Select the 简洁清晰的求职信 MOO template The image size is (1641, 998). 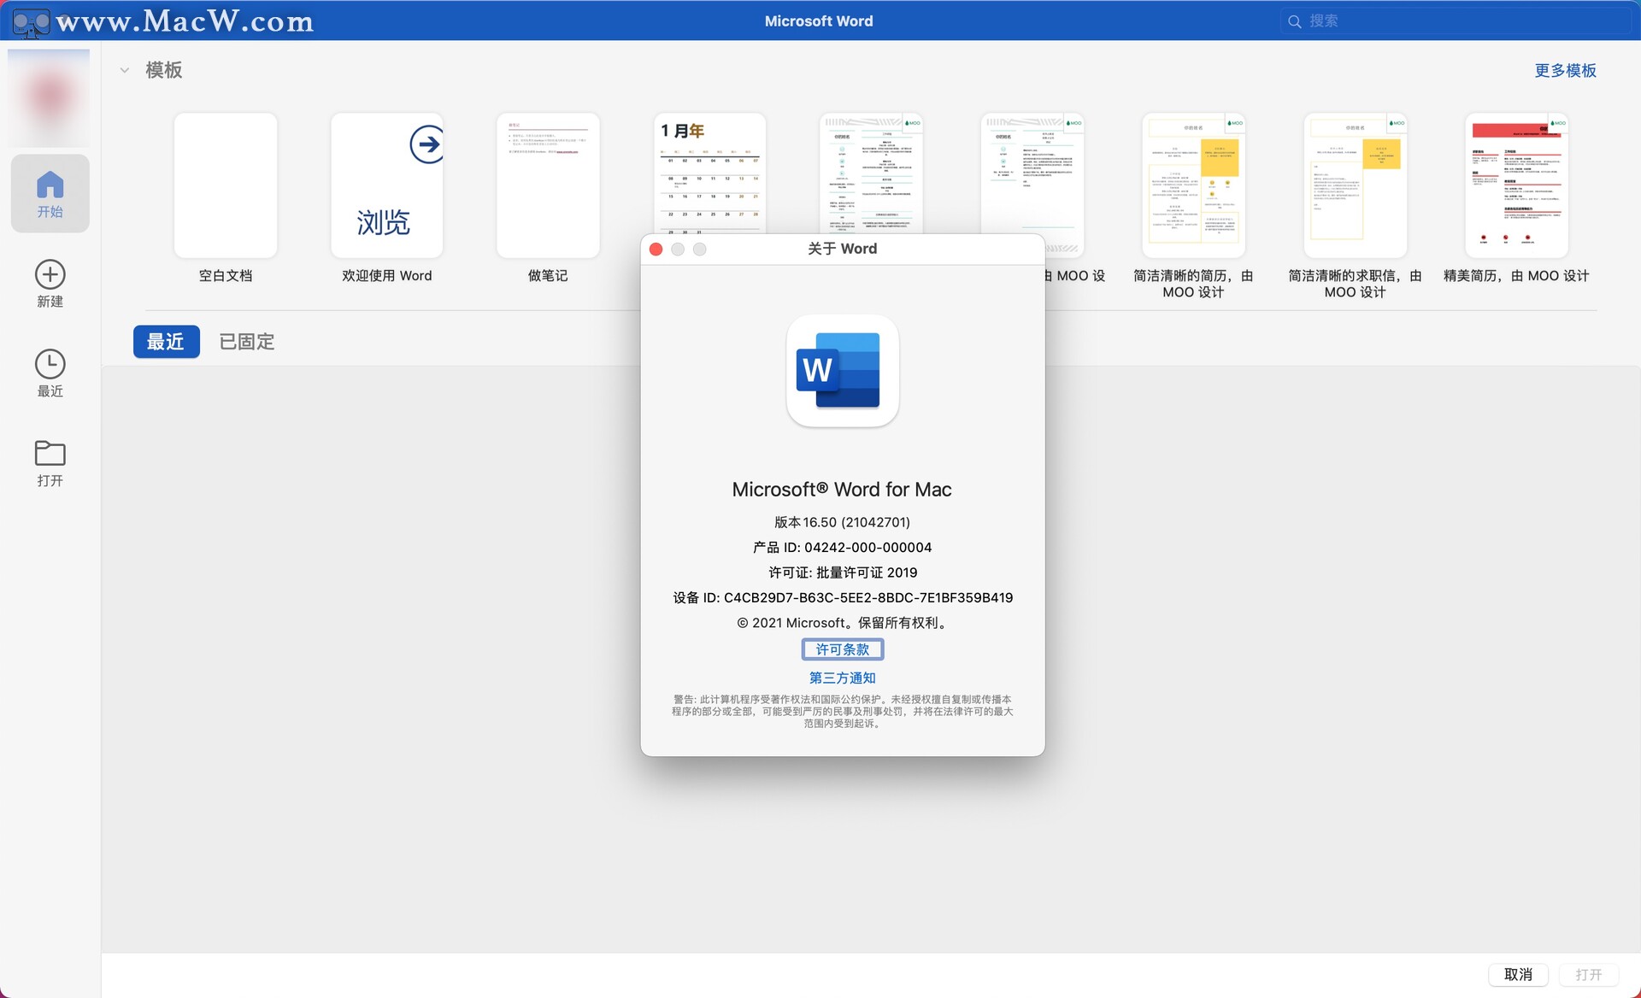pos(1355,185)
